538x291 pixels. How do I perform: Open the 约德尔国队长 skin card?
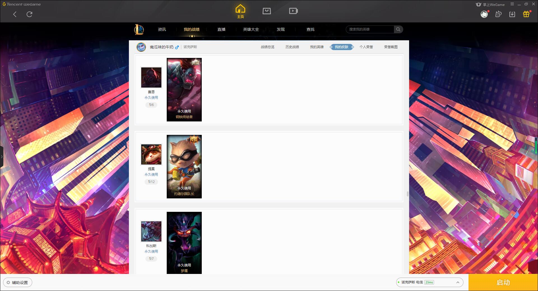pyautogui.click(x=184, y=166)
